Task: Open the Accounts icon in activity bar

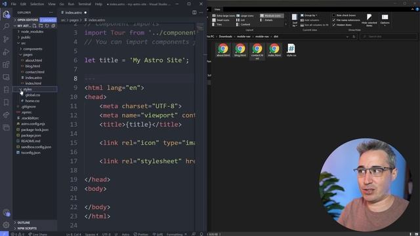Action: tap(6, 212)
